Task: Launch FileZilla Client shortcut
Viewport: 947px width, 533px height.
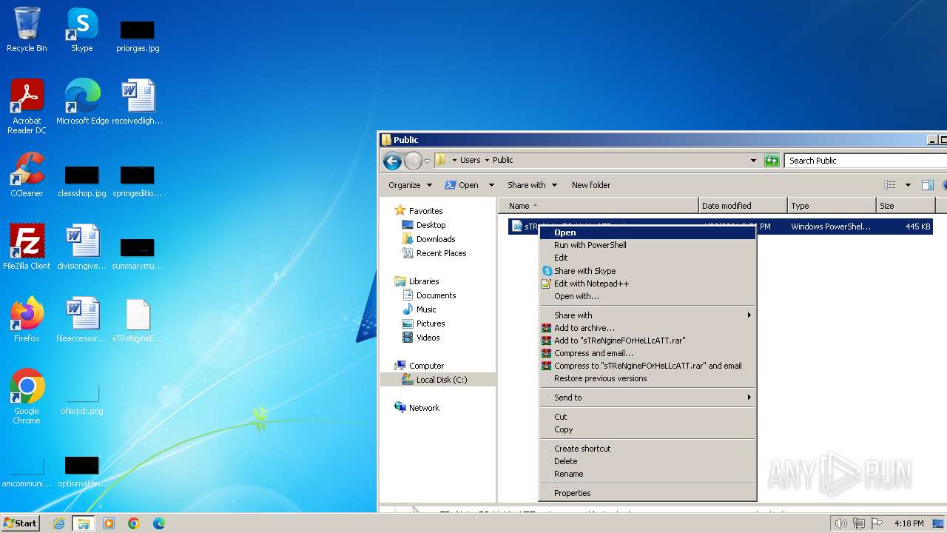Action: click(x=27, y=247)
